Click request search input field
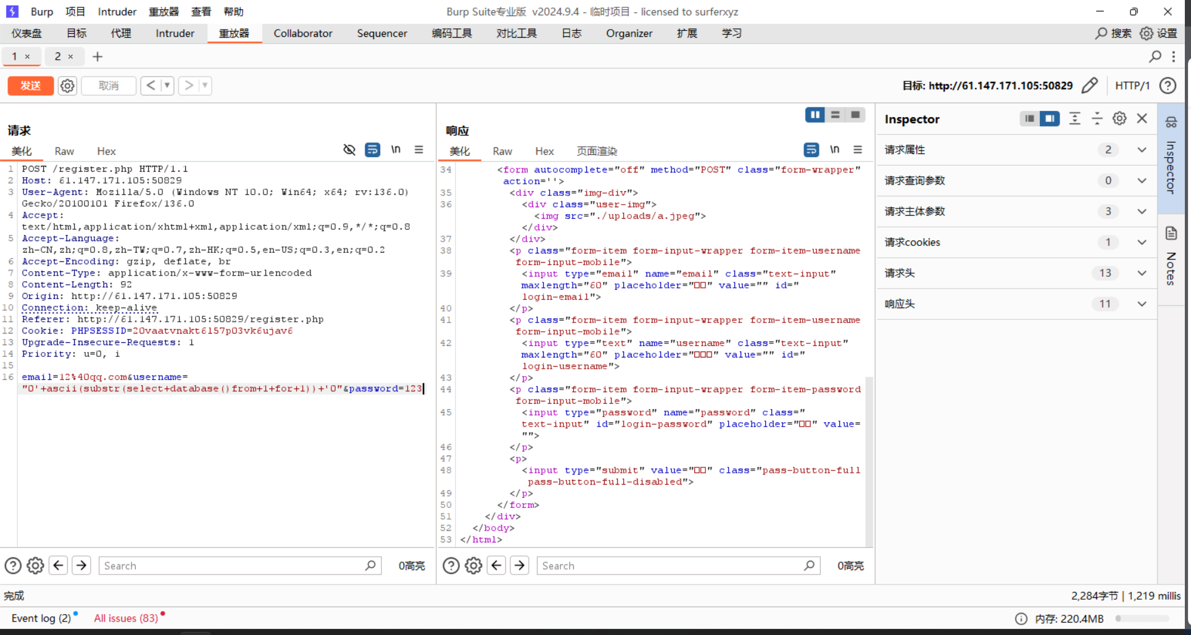Screen dimensions: 1191x635 (x=240, y=565)
